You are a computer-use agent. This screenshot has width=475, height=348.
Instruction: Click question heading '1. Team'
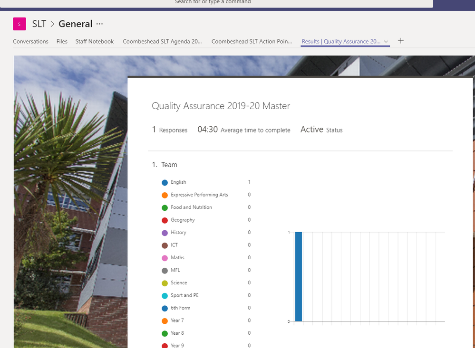click(165, 165)
